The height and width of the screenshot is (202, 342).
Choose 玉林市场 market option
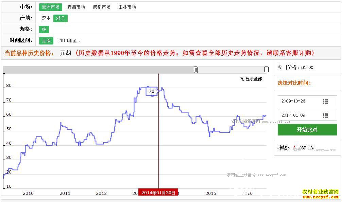coord(127,7)
